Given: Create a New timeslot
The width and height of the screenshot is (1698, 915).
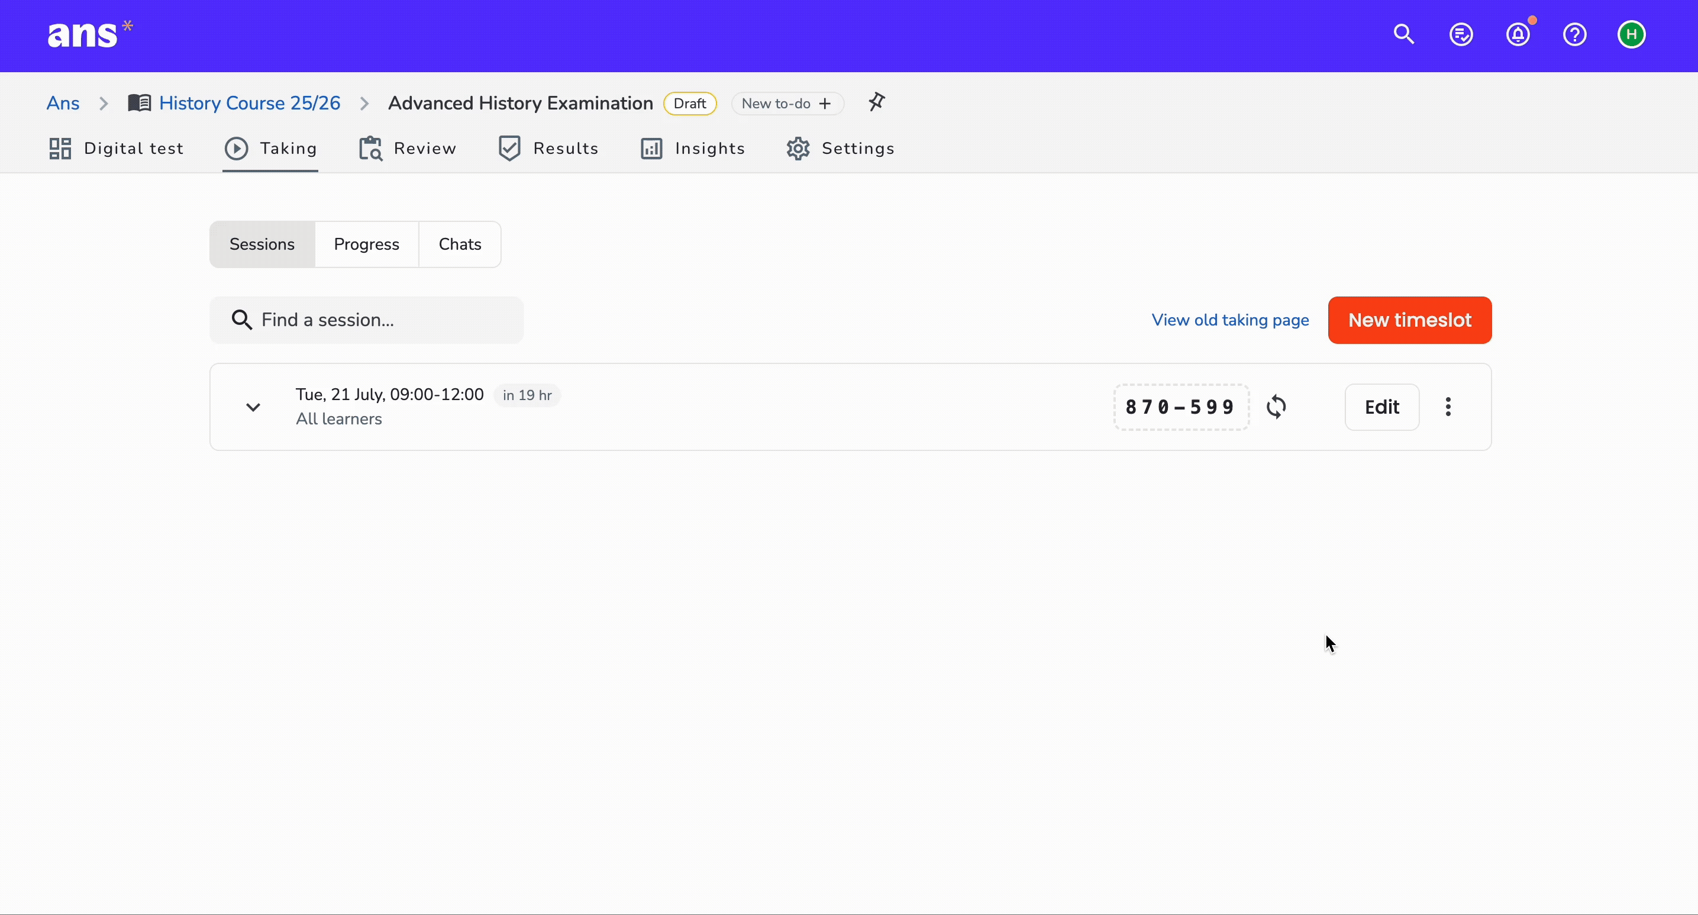Looking at the screenshot, I should pyautogui.click(x=1410, y=320).
